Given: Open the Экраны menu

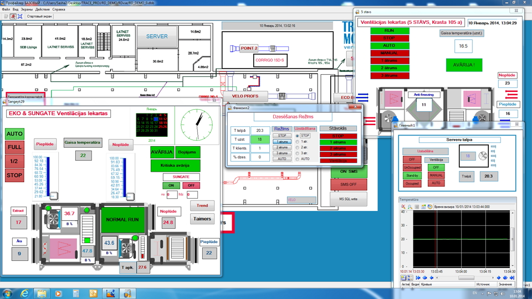Looking at the screenshot, I should [27, 9].
